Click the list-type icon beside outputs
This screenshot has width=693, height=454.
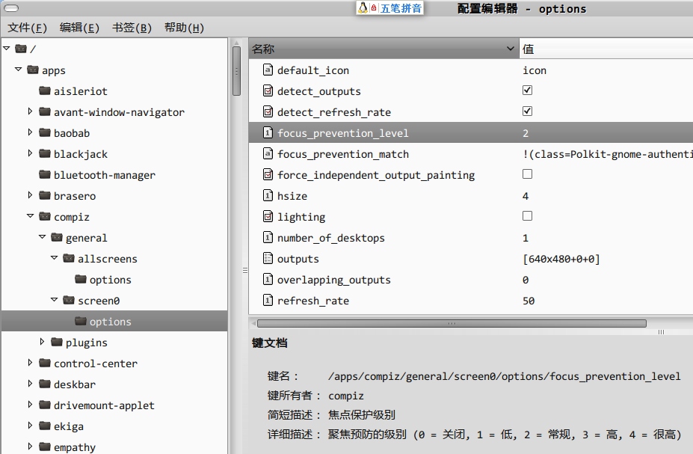[x=268, y=258]
